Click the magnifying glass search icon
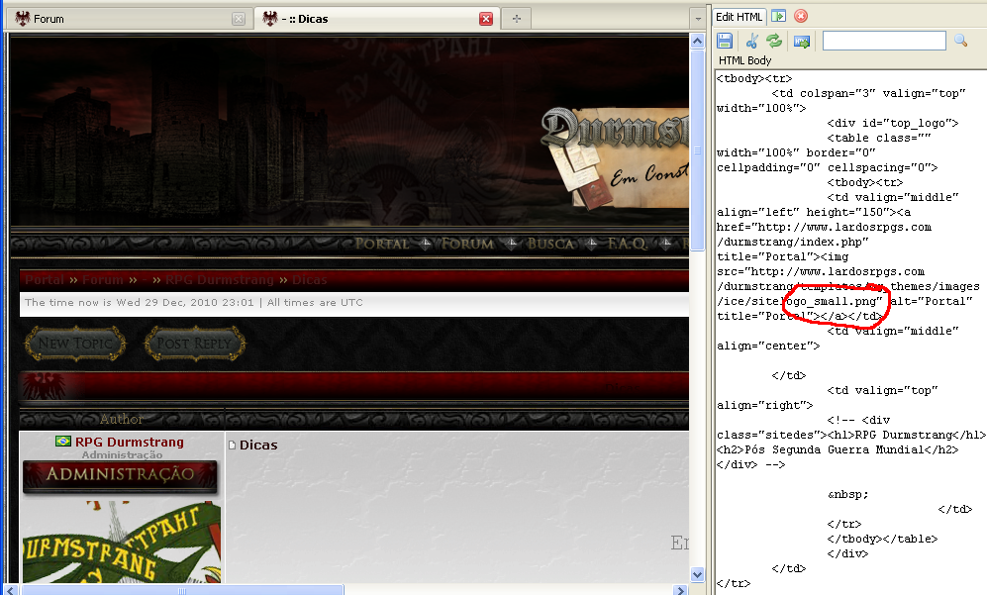Image resolution: width=987 pixels, height=595 pixels. coord(960,41)
